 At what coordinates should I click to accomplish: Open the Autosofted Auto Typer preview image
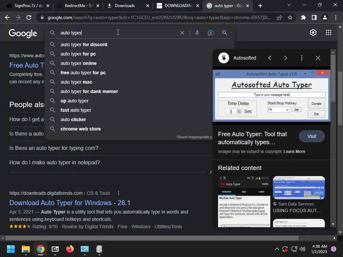pos(271,95)
